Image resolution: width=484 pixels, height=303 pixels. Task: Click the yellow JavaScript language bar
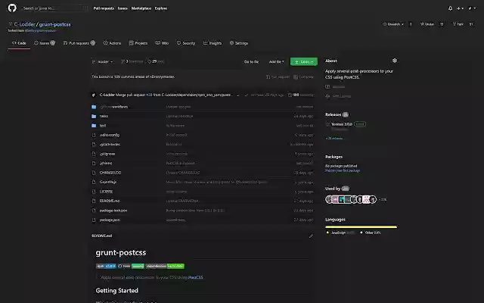point(361,226)
